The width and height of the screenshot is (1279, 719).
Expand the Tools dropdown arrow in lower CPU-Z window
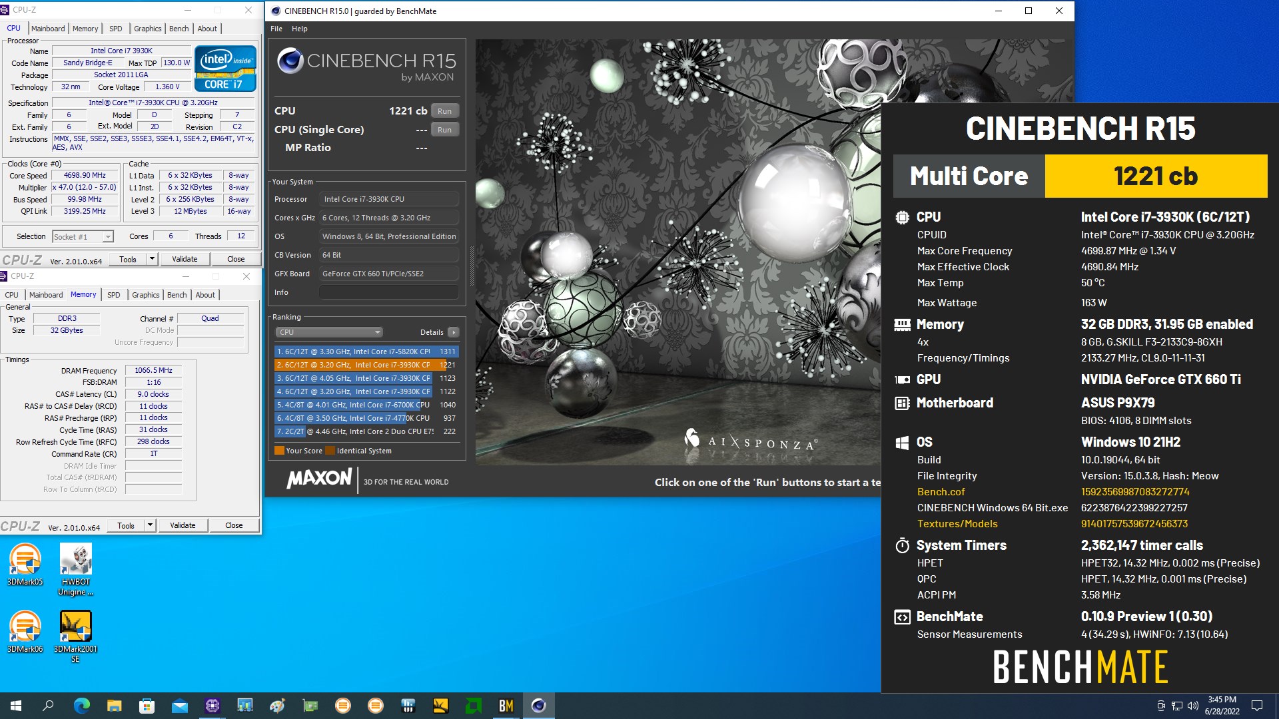[150, 525]
